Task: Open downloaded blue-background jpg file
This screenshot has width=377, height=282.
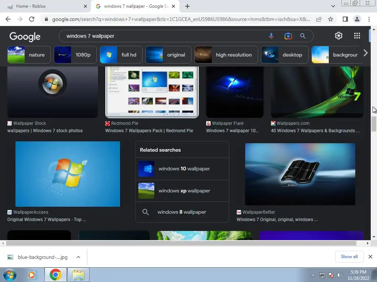Action: [x=38, y=257]
